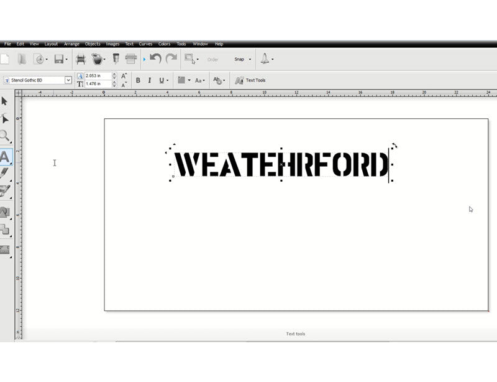497x382 pixels.
Task: Select the Weld/combine shapes tool
Action: click(5, 230)
